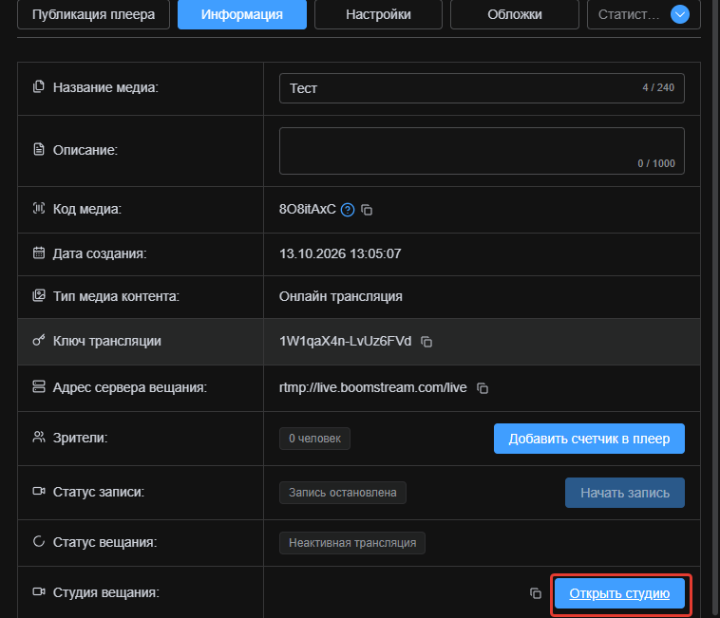Click the calendar icon beside Дата создания
Screen dimensions: 720x618
pos(39,253)
